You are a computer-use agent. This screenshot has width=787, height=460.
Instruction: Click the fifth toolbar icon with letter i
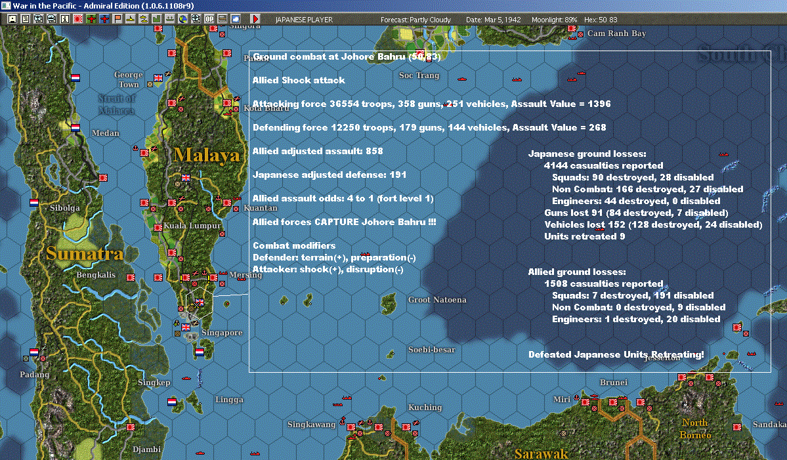point(65,19)
